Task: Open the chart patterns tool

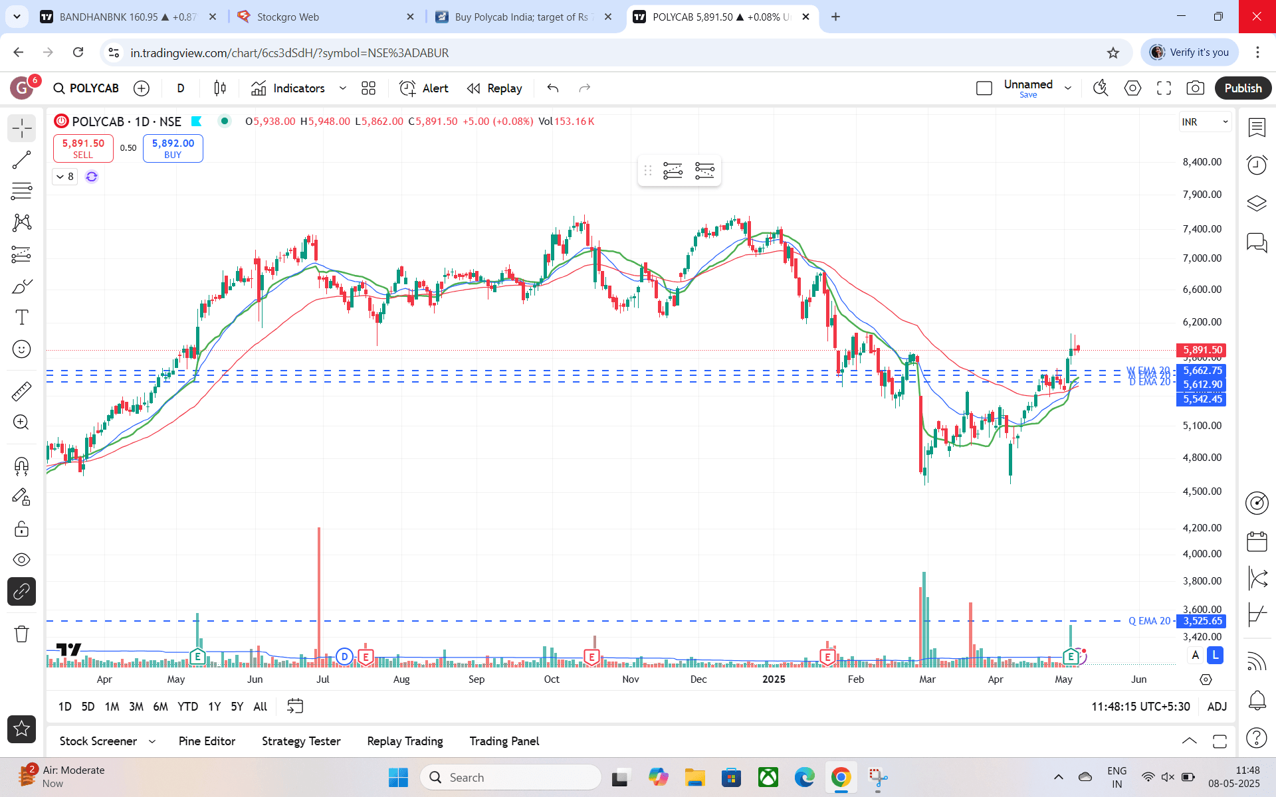Action: [21, 222]
